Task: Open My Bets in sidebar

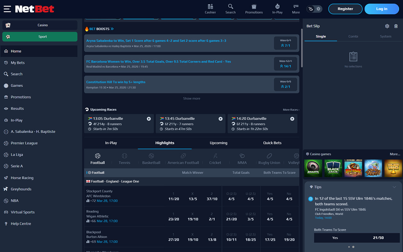Action: click(39, 63)
